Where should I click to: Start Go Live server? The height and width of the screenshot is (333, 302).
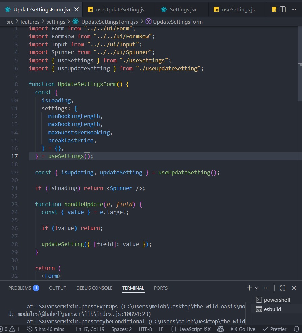click(x=243, y=329)
